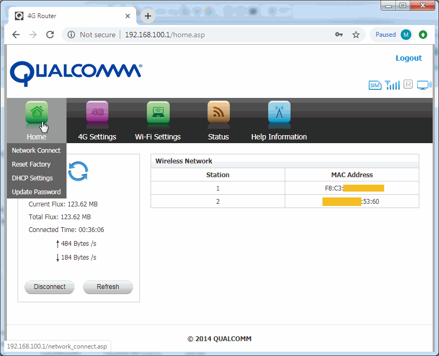Click the SIM card status icon

[375, 85]
